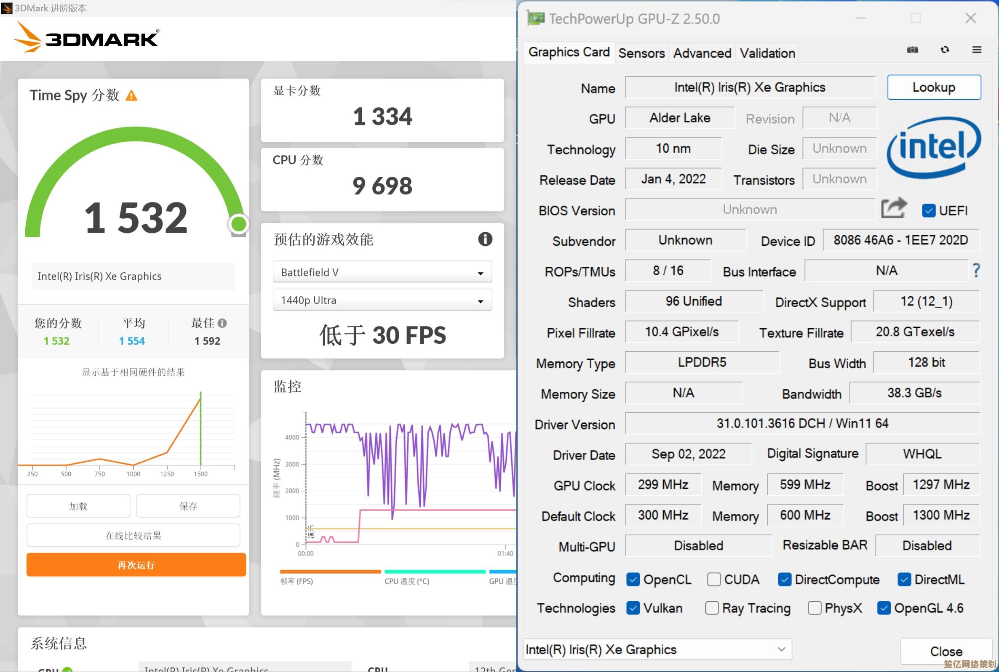The height and width of the screenshot is (672, 999).
Task: Click the Driver Date Sep 02, 2022
Action: pos(689,454)
